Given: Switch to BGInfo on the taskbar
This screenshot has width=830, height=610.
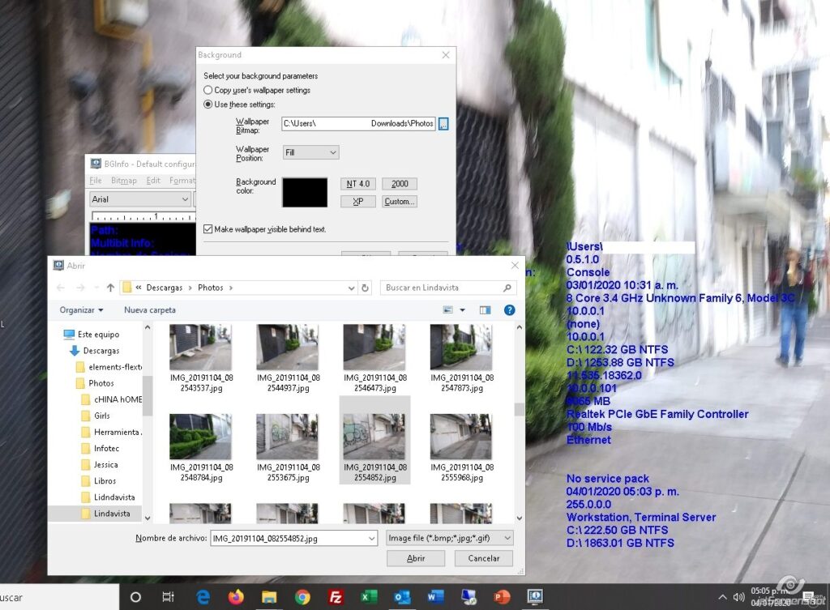Looking at the screenshot, I should [x=535, y=597].
